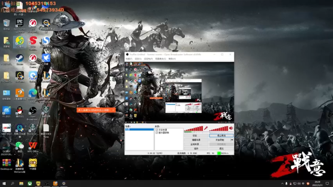Screen dimensions: 333x187
Task: Click the Stop Streaming button
Action: click(x=221, y=135)
